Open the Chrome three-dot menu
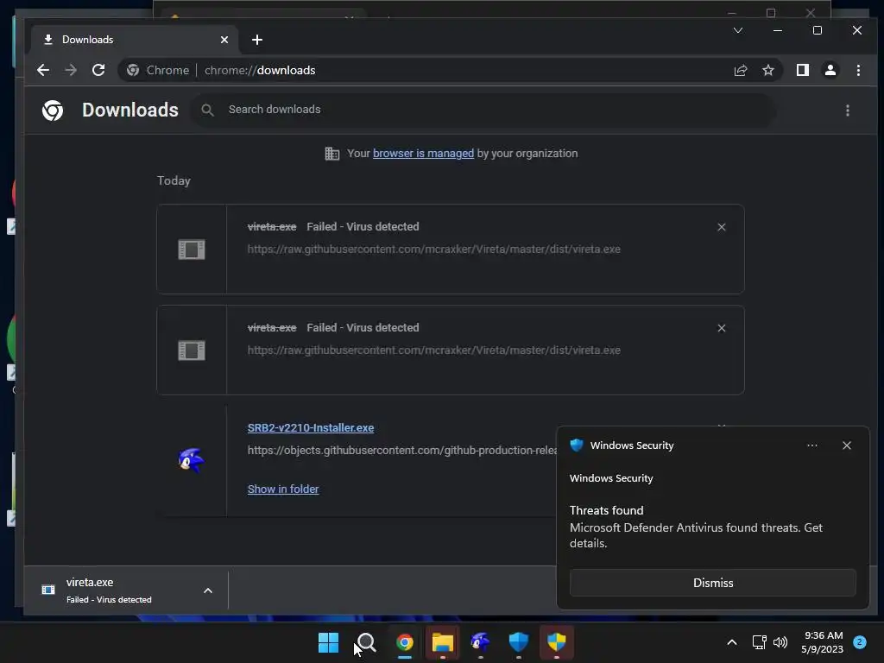Screen dimensions: 884x663 pyautogui.click(x=858, y=70)
